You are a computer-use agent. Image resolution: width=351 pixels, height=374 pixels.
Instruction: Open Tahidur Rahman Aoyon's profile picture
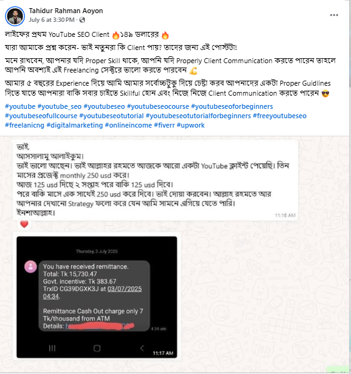click(15, 16)
